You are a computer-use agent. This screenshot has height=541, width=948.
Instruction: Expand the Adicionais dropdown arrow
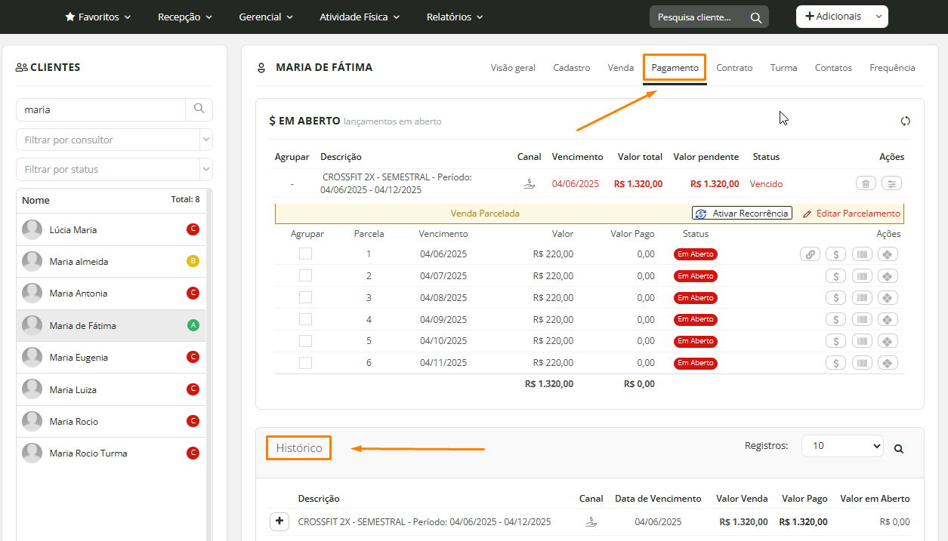(878, 17)
